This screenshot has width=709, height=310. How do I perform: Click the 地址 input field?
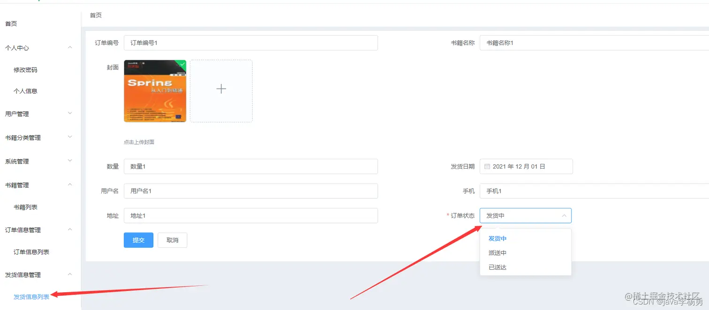(x=251, y=215)
